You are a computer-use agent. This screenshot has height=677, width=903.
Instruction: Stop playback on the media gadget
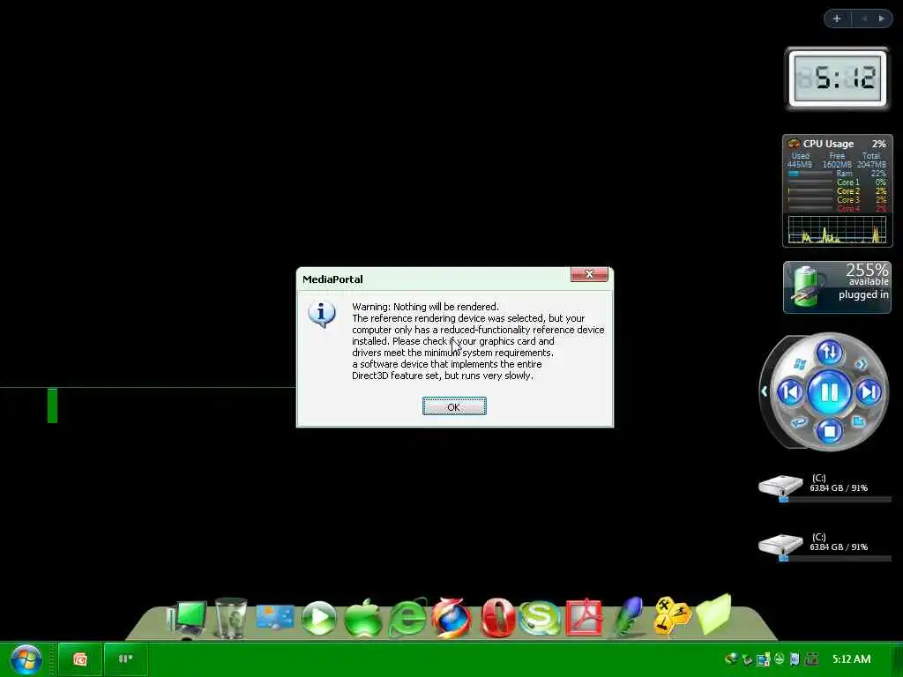click(x=829, y=430)
